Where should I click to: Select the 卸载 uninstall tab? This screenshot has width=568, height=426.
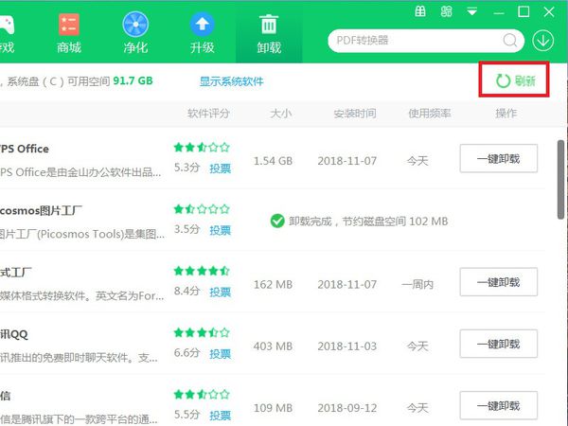269,33
